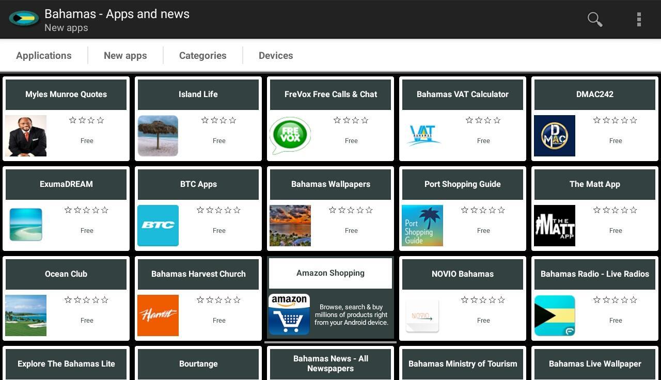661x380 pixels.
Task: Tap the Bahamas flag app logo
Action: (x=24, y=19)
